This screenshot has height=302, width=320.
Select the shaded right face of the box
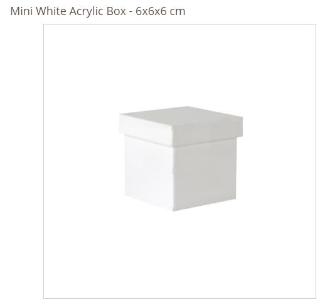205,175
